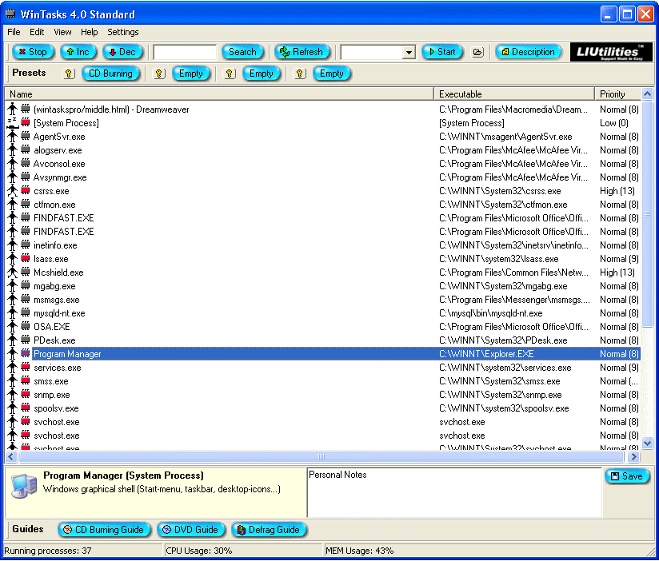Click the key icon beside CD Burning preset
Image resolution: width=659 pixels, height=561 pixels.
click(69, 74)
